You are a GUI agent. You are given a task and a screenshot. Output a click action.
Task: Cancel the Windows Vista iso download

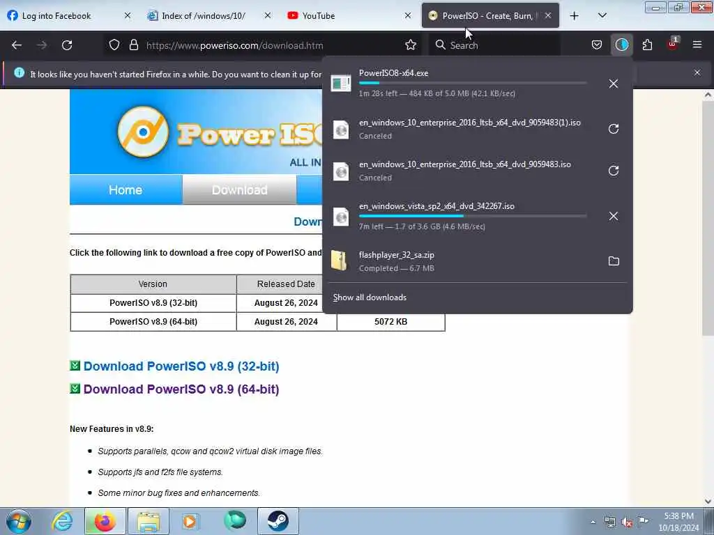point(614,216)
